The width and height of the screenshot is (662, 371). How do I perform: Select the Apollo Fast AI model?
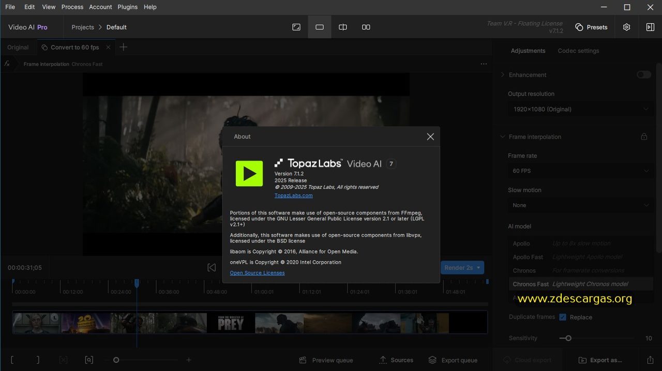point(580,257)
